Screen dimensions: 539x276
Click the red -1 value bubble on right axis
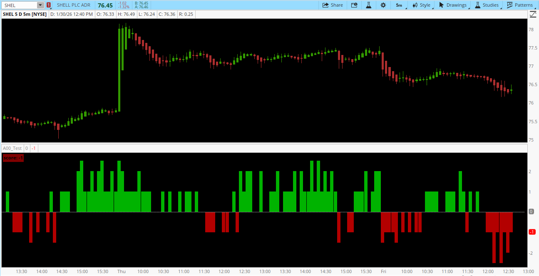click(532, 232)
